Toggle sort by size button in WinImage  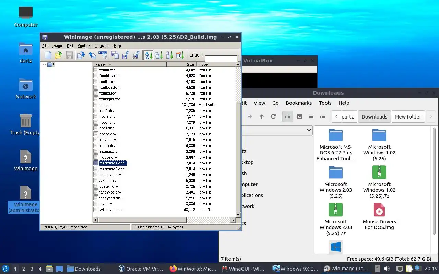[x=169, y=55]
